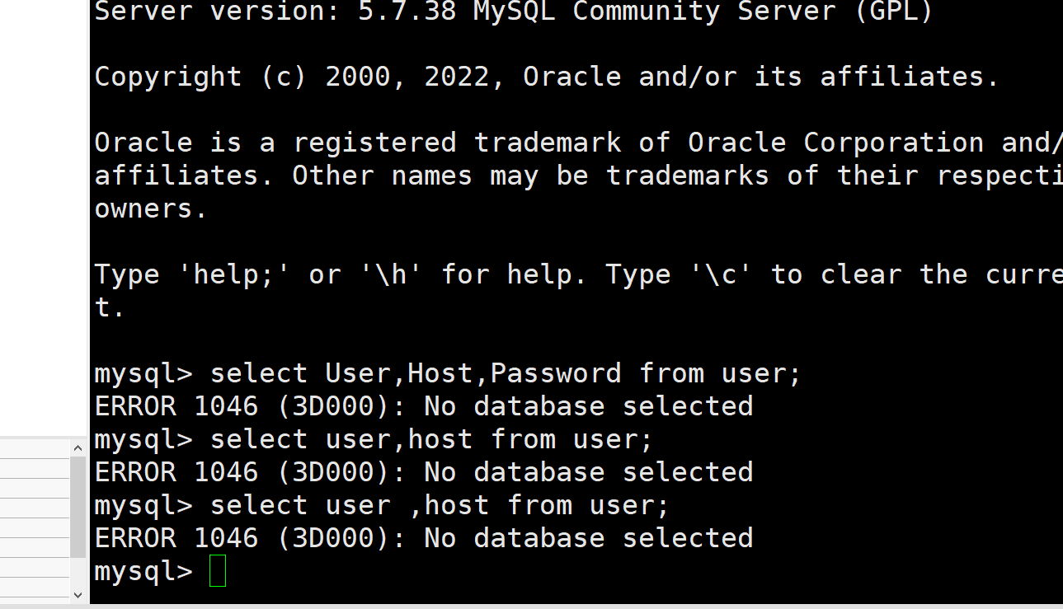Click the '\h' text in the help line
The height and width of the screenshot is (609, 1063).
click(x=391, y=274)
